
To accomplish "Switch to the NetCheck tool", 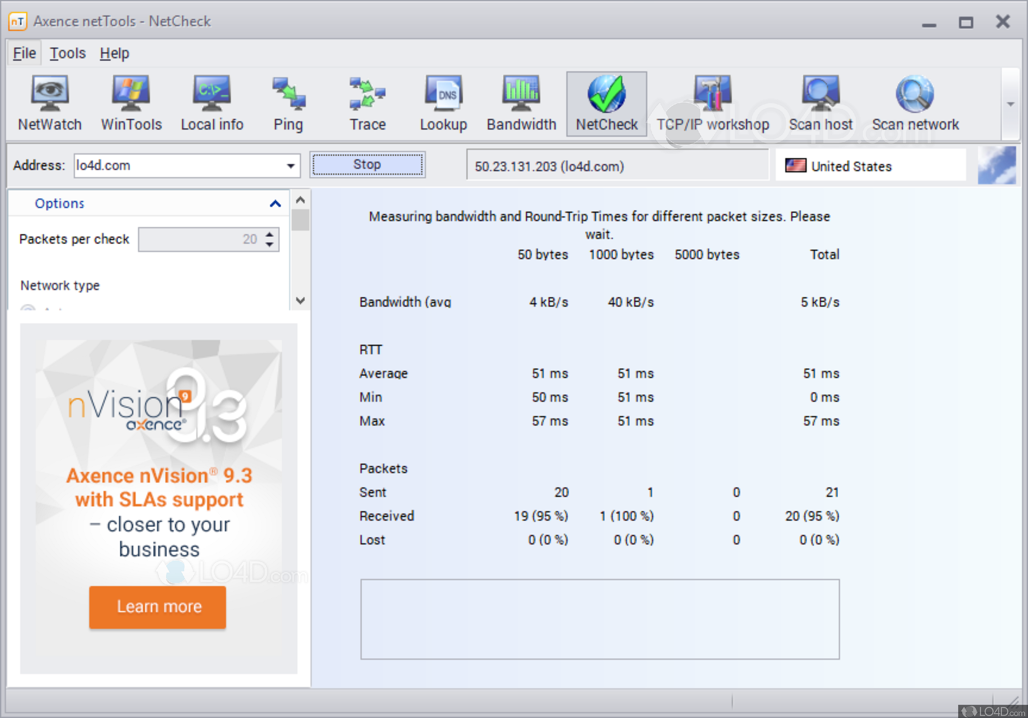I will click(x=606, y=102).
